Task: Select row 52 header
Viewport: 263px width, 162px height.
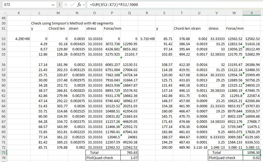Action: coord(4,39)
